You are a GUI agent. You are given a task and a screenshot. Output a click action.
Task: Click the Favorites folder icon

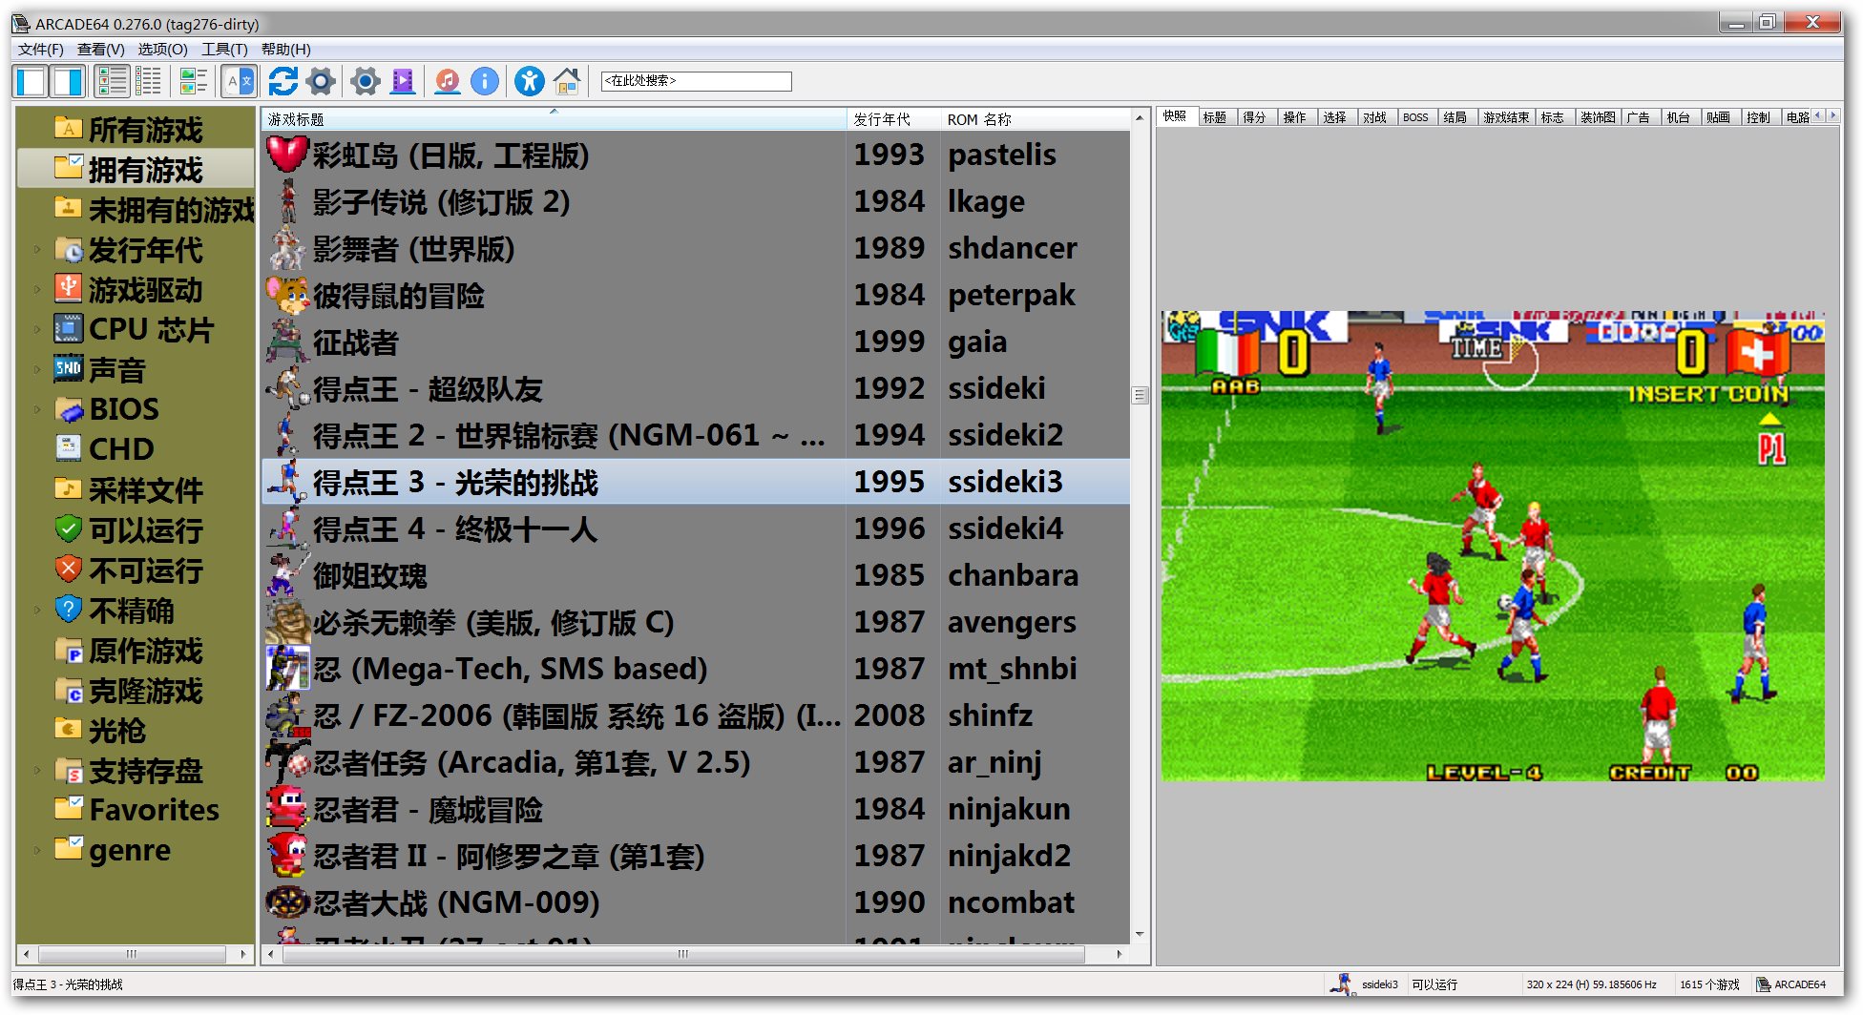69,809
